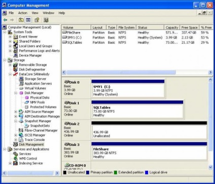
Task: Open the Window menu
Action: click(x=49, y=13)
